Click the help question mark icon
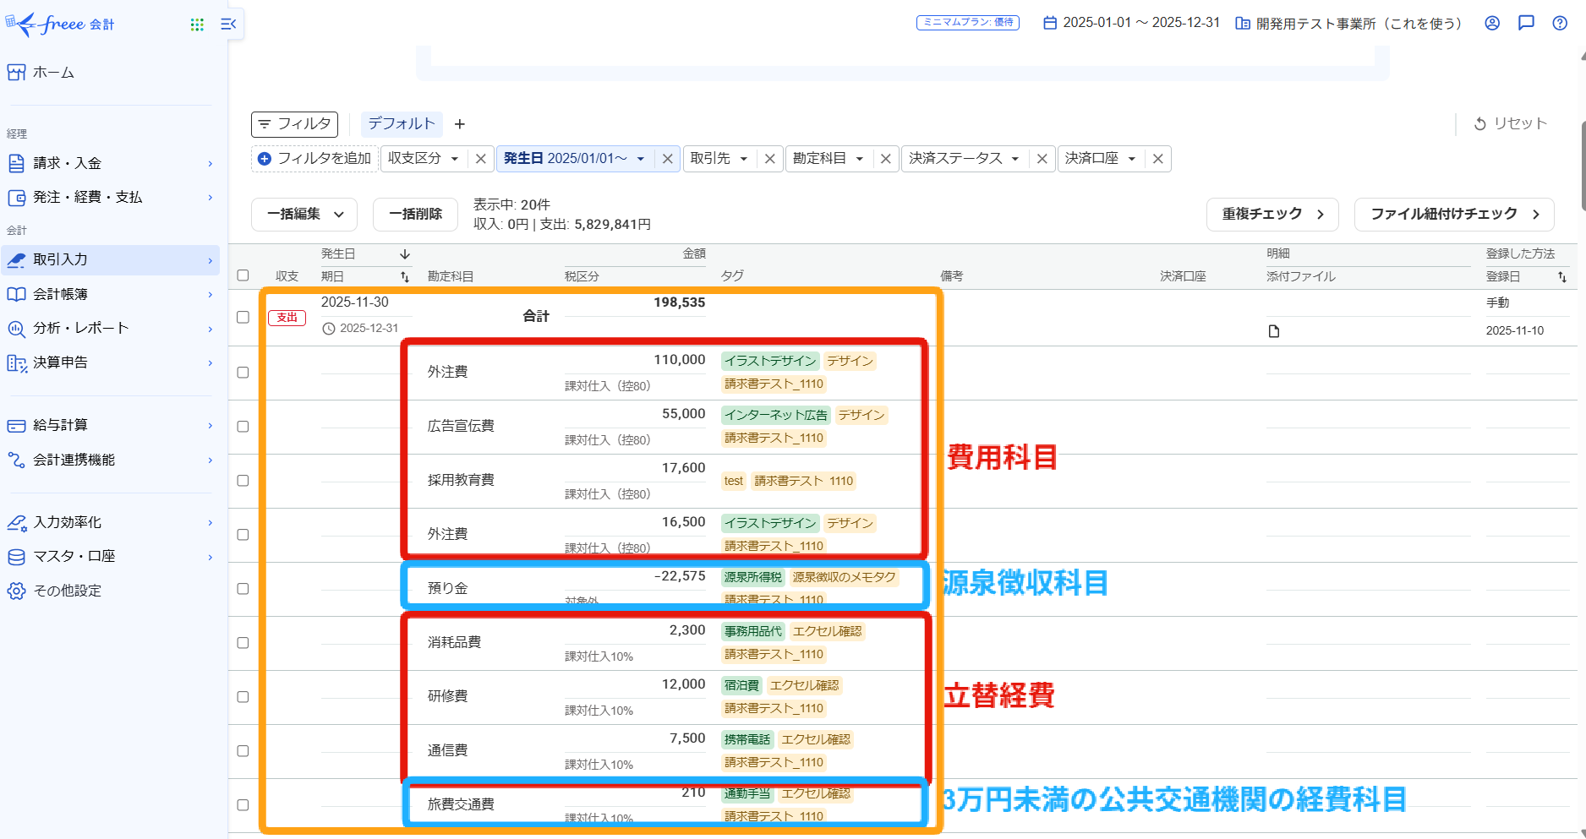Viewport: 1586px width, 839px height. 1560,23
